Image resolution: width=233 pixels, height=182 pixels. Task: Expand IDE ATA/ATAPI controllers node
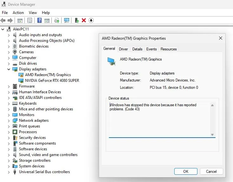9,98
